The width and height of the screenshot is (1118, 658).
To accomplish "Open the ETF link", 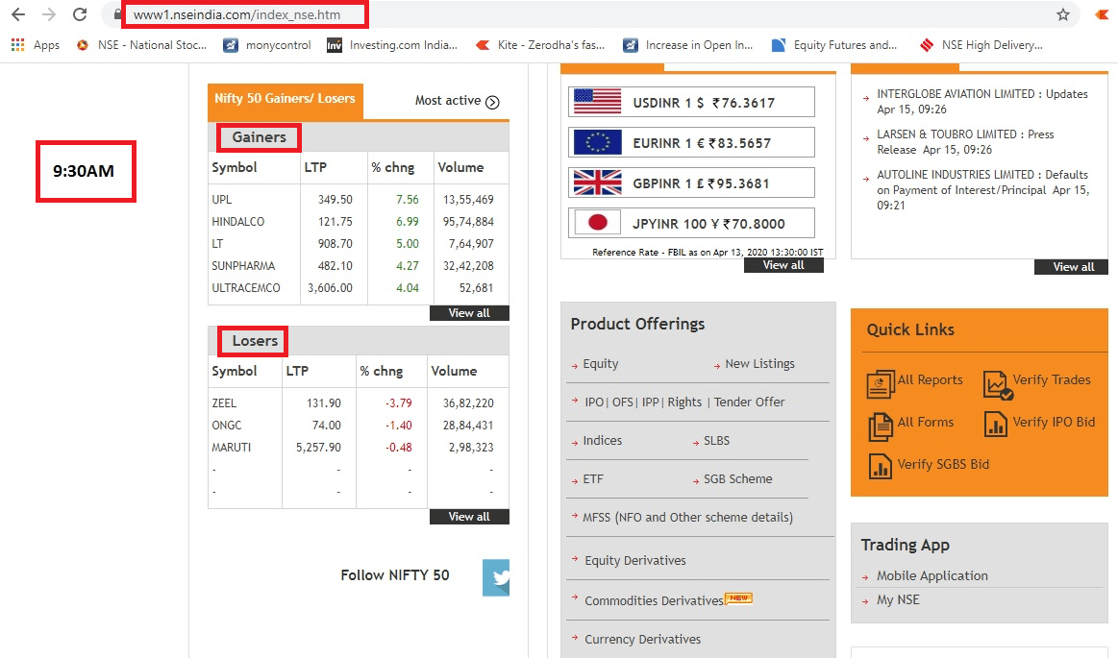I will pyautogui.click(x=593, y=479).
